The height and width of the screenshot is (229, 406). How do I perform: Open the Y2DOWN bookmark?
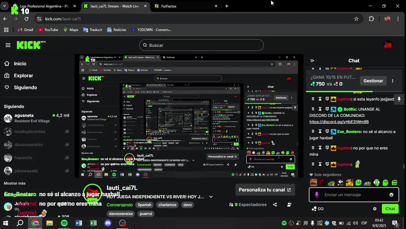151,30
